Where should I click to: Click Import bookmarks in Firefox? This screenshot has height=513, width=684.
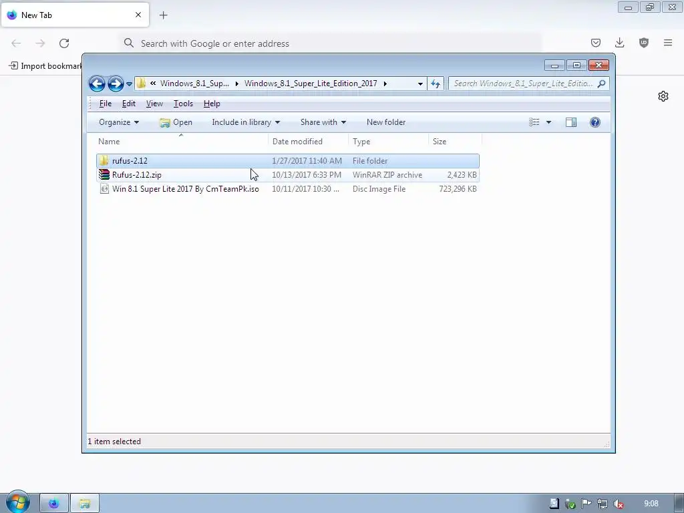[46, 66]
